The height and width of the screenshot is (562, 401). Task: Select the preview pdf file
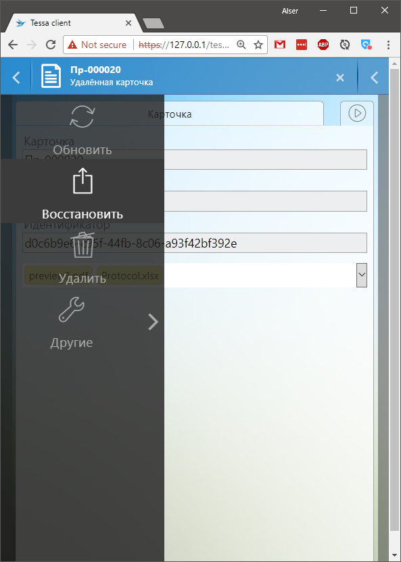pos(58,276)
